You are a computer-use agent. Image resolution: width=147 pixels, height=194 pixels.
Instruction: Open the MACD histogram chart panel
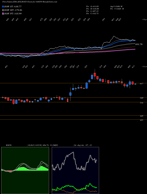[x=25, y=170]
